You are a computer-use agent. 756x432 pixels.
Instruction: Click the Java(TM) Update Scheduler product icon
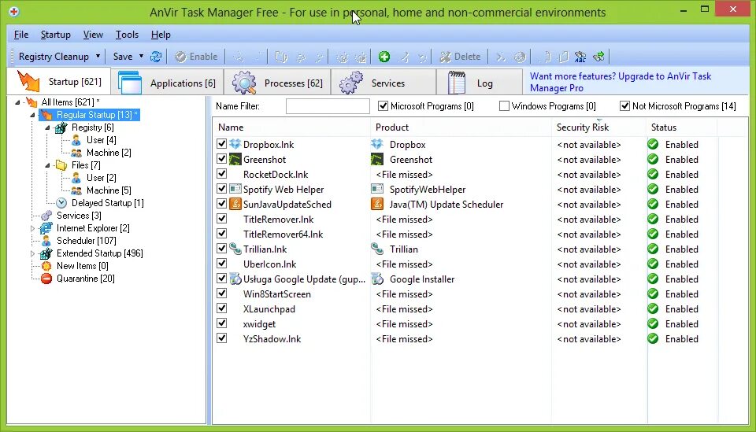377,204
